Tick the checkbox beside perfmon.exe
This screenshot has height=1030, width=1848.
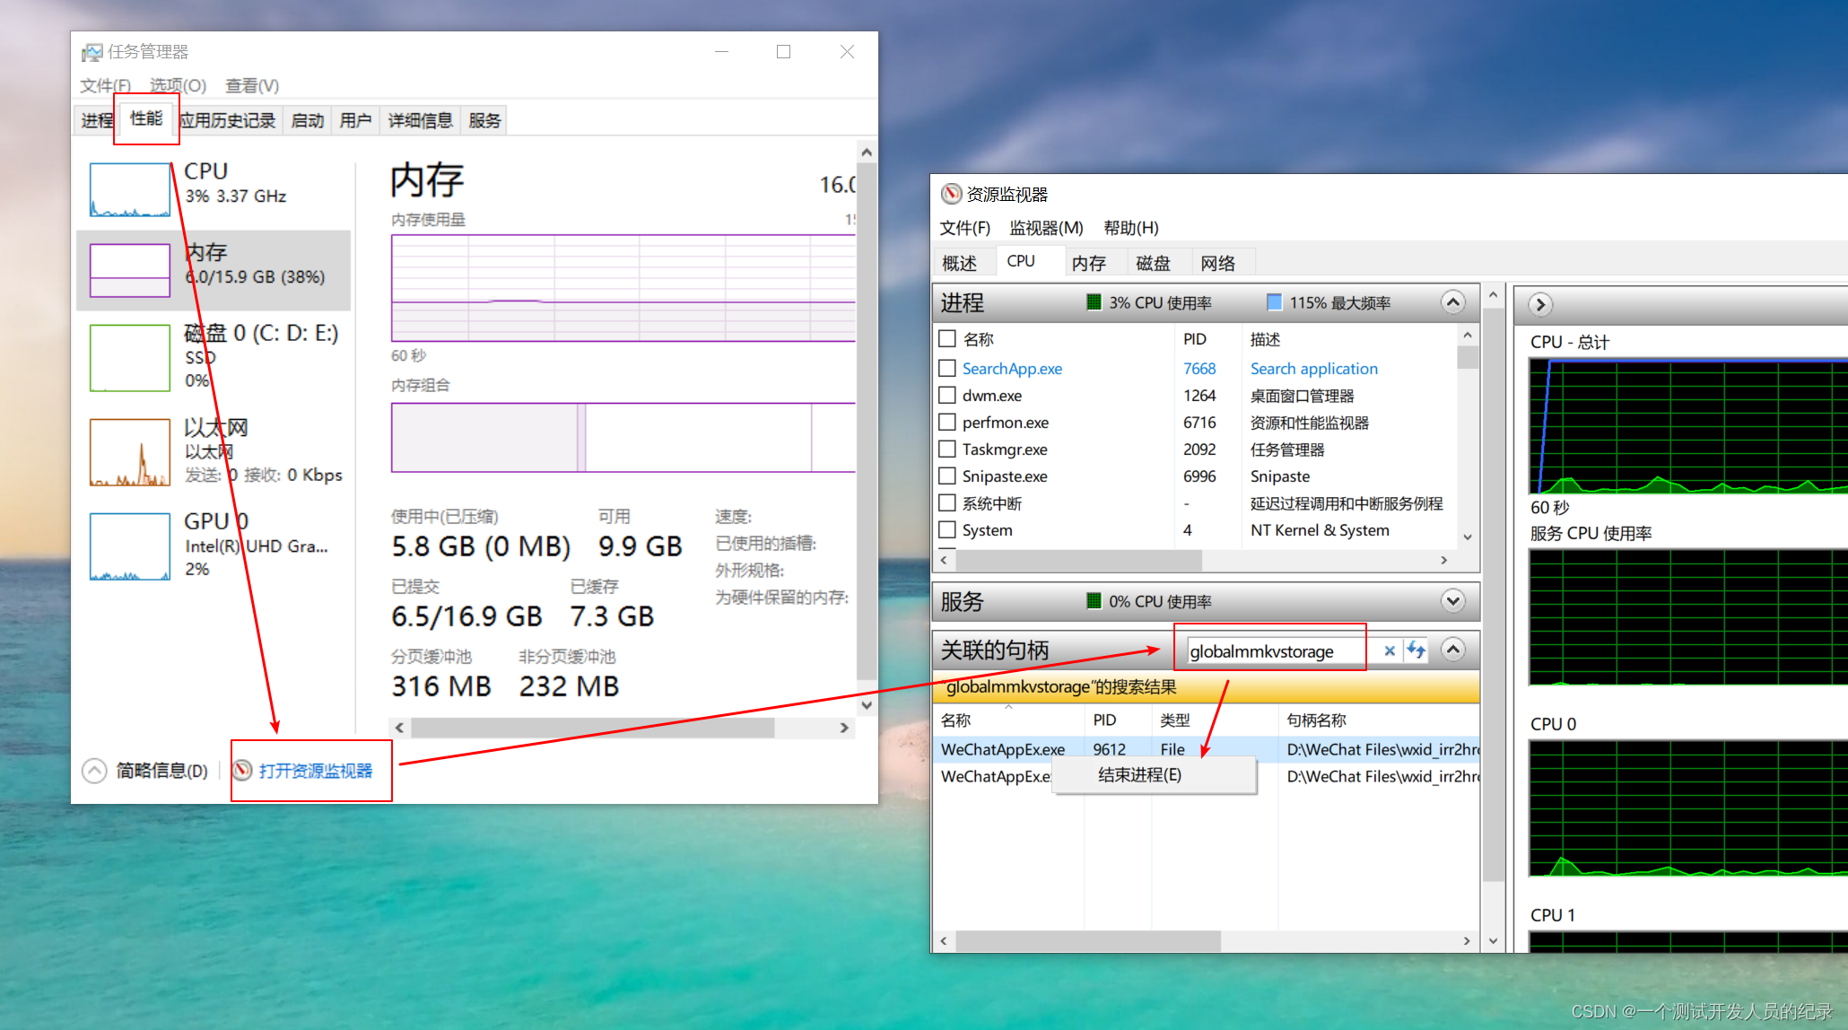pos(946,422)
